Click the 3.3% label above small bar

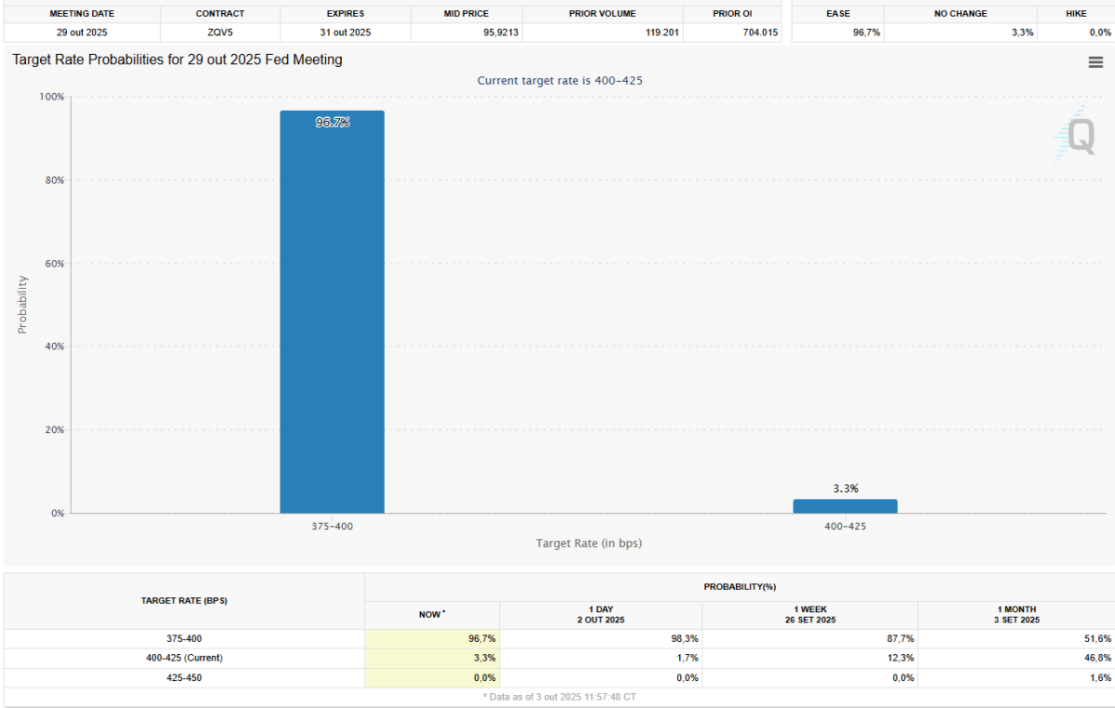[845, 488]
